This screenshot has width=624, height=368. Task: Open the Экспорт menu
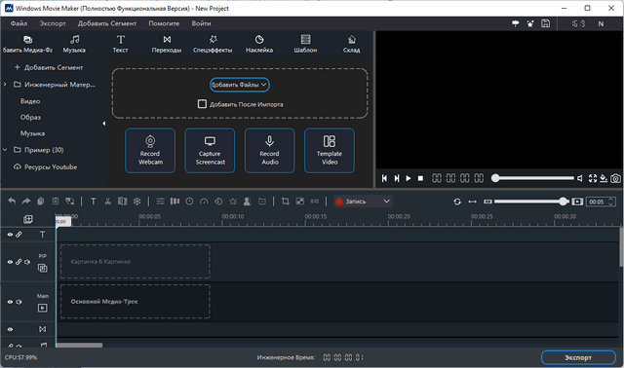(x=53, y=23)
